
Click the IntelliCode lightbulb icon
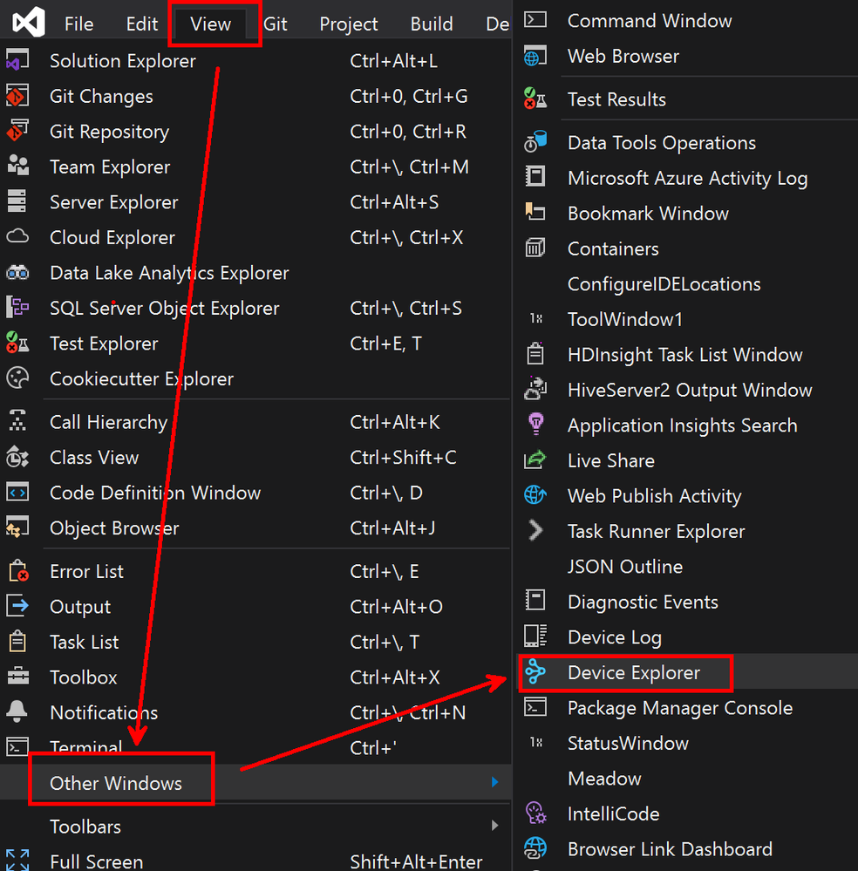coord(535,813)
